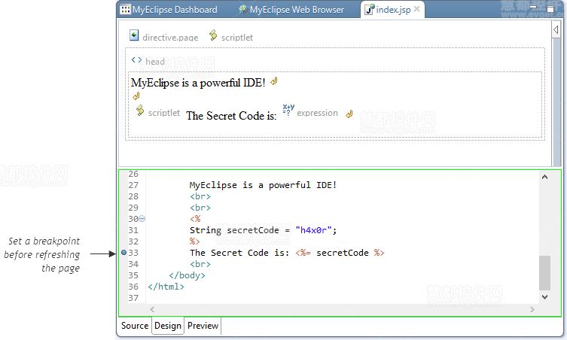
Task: Switch to MyEclipse Web Browser tab
Action: [x=291, y=9]
